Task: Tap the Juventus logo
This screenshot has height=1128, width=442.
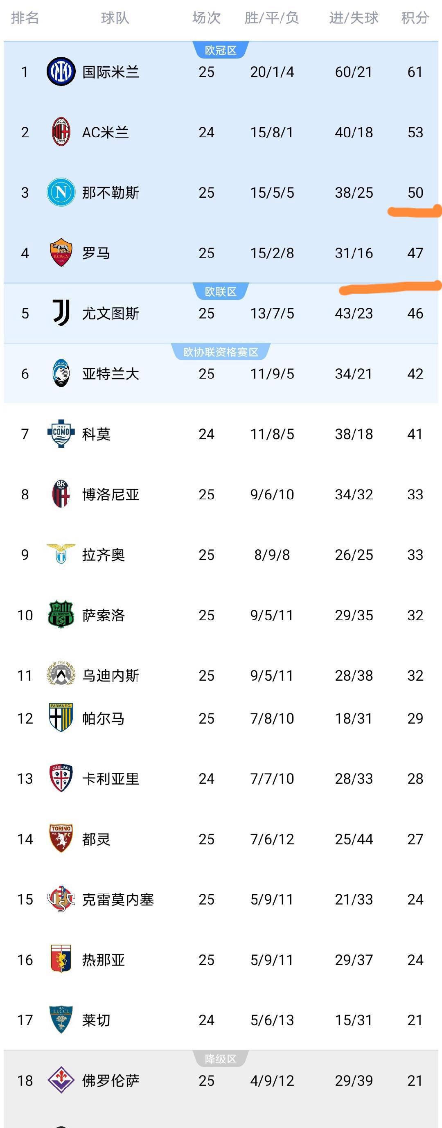Action: [61, 313]
